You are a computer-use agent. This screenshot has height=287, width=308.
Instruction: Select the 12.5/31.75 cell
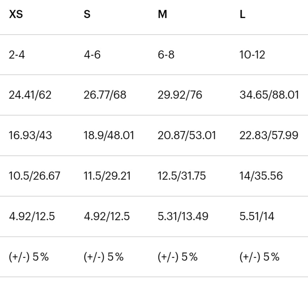[182, 176]
